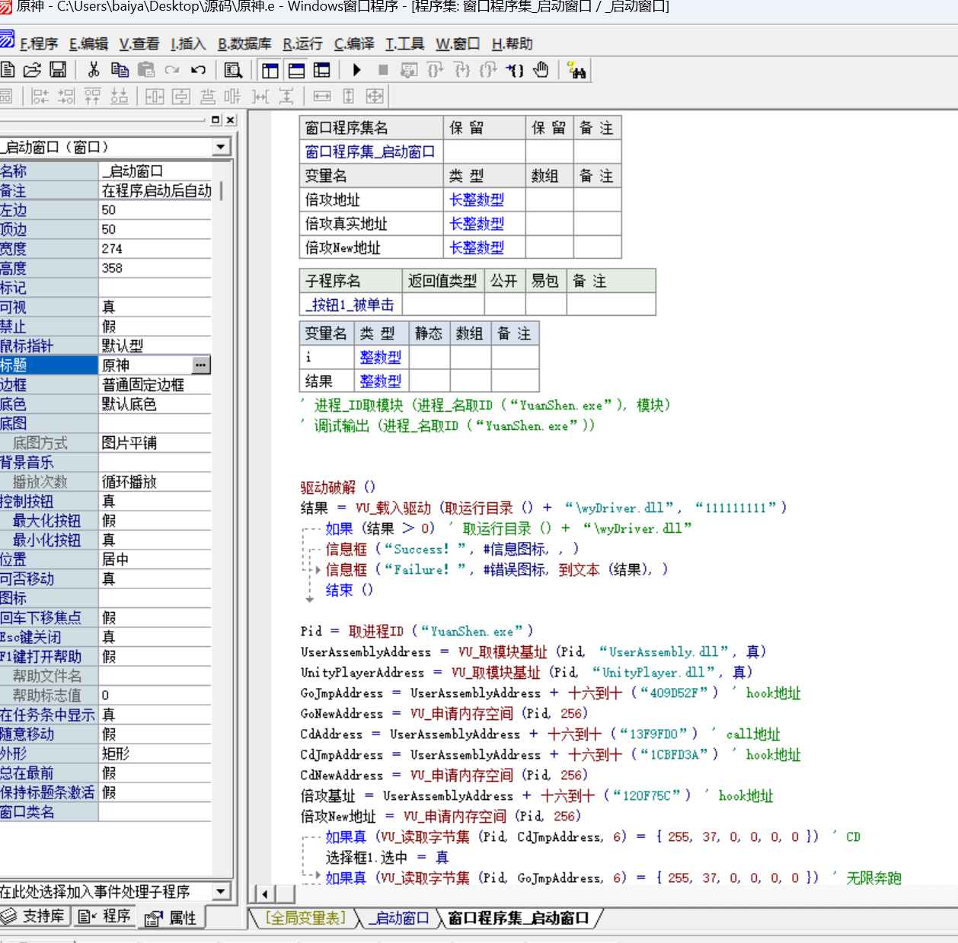Click the New file toolbar icon

(8, 70)
